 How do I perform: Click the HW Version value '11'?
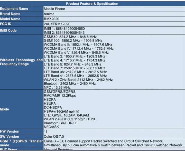(x=45, y=132)
